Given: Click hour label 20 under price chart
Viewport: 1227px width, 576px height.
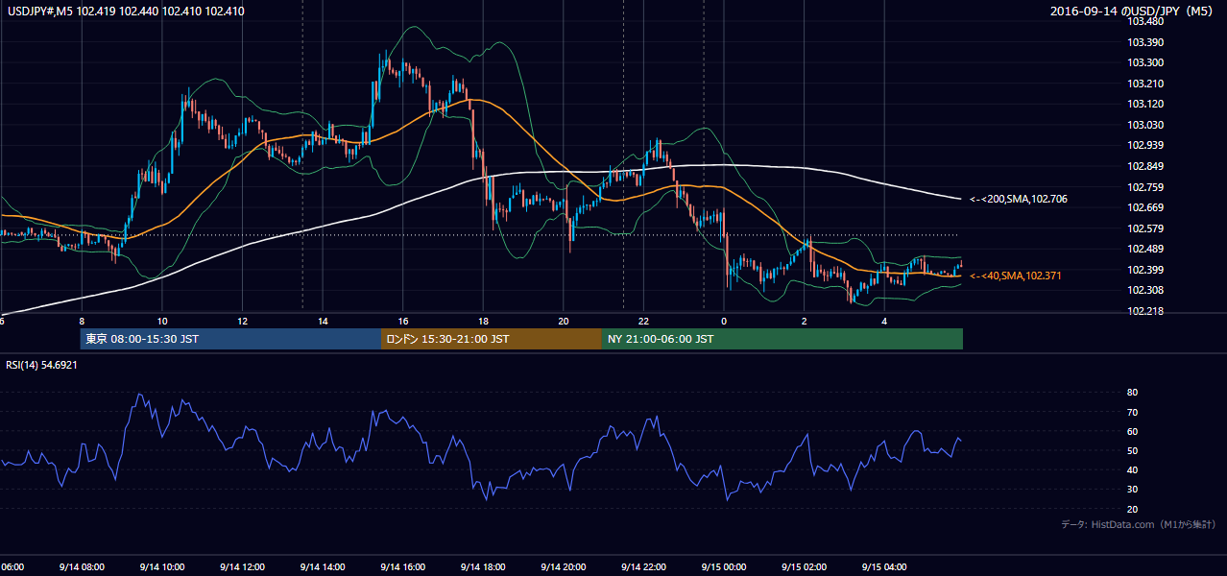Looking at the screenshot, I should tap(564, 321).
